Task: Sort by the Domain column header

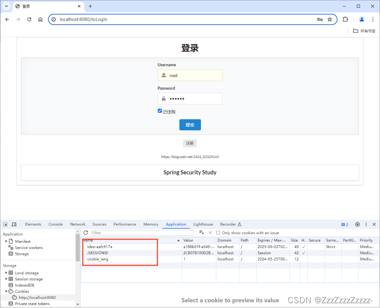Action: click(x=227, y=240)
